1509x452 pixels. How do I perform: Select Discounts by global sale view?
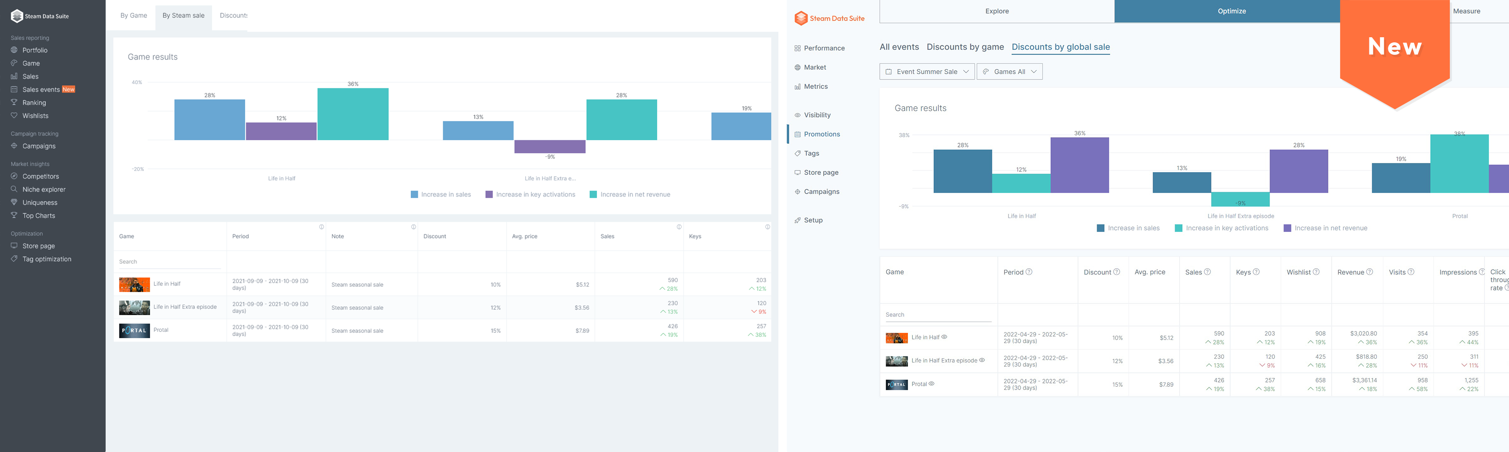coord(1061,47)
